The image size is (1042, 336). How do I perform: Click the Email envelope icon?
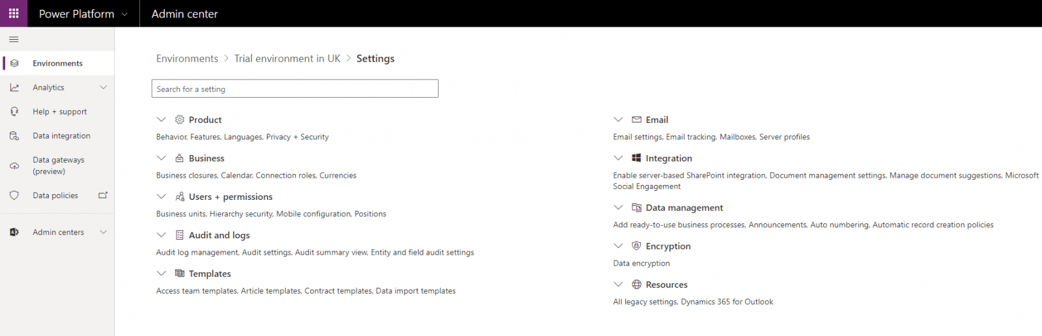click(637, 119)
